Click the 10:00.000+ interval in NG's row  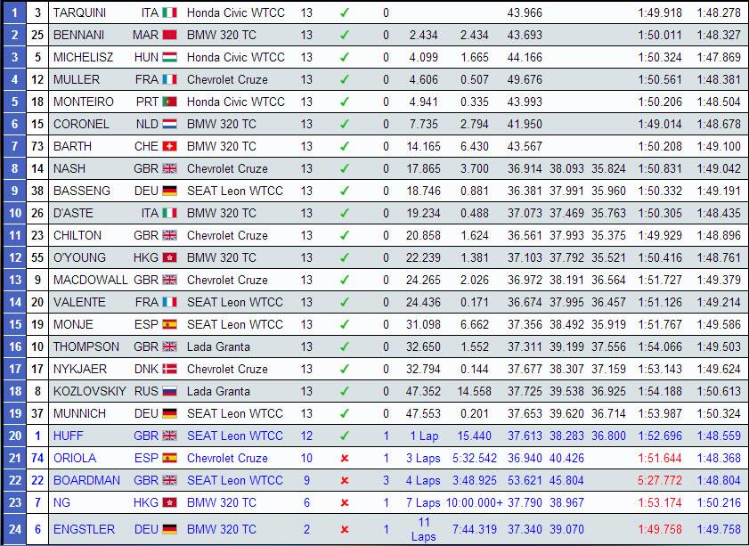tap(475, 502)
